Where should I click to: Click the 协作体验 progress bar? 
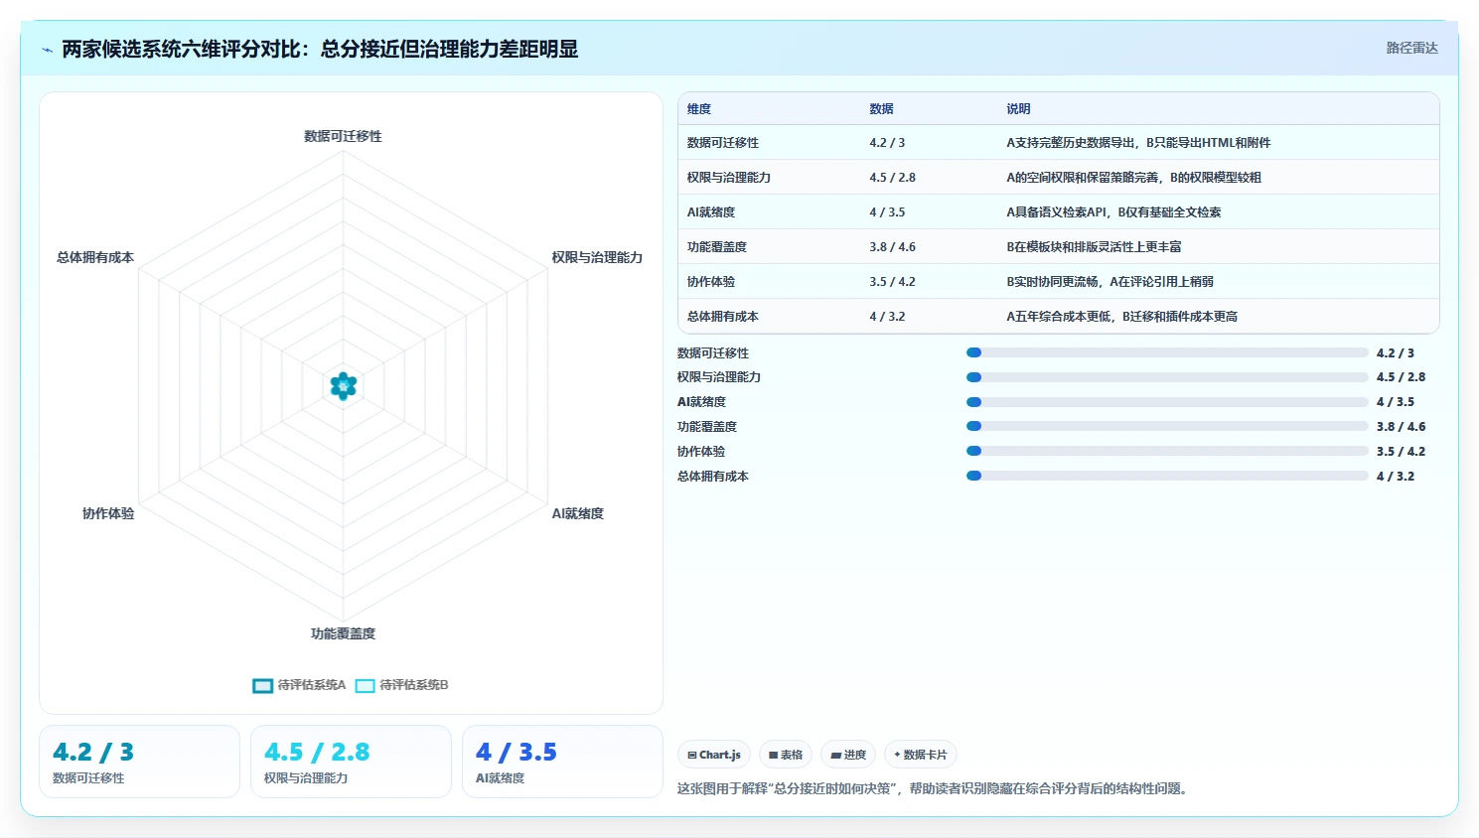click(x=1167, y=451)
